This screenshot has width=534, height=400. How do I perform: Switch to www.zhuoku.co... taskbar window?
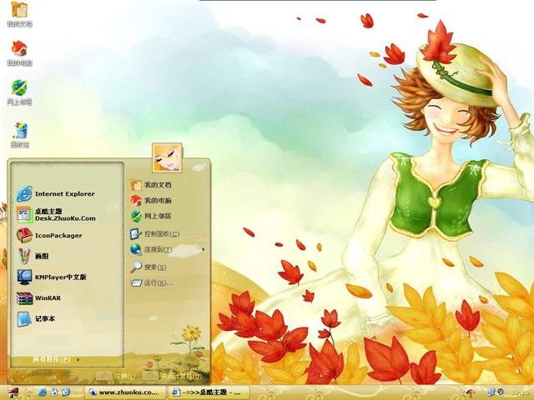(x=124, y=392)
